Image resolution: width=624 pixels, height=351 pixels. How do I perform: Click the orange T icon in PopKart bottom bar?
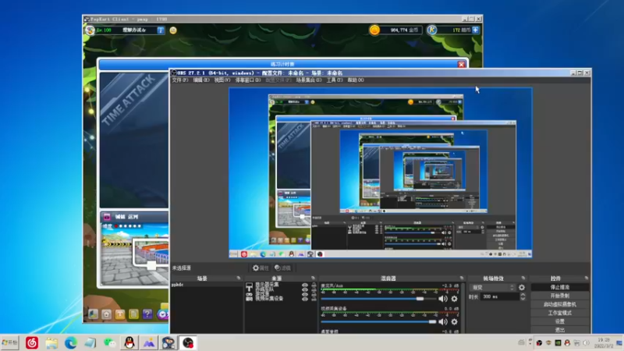point(120,314)
